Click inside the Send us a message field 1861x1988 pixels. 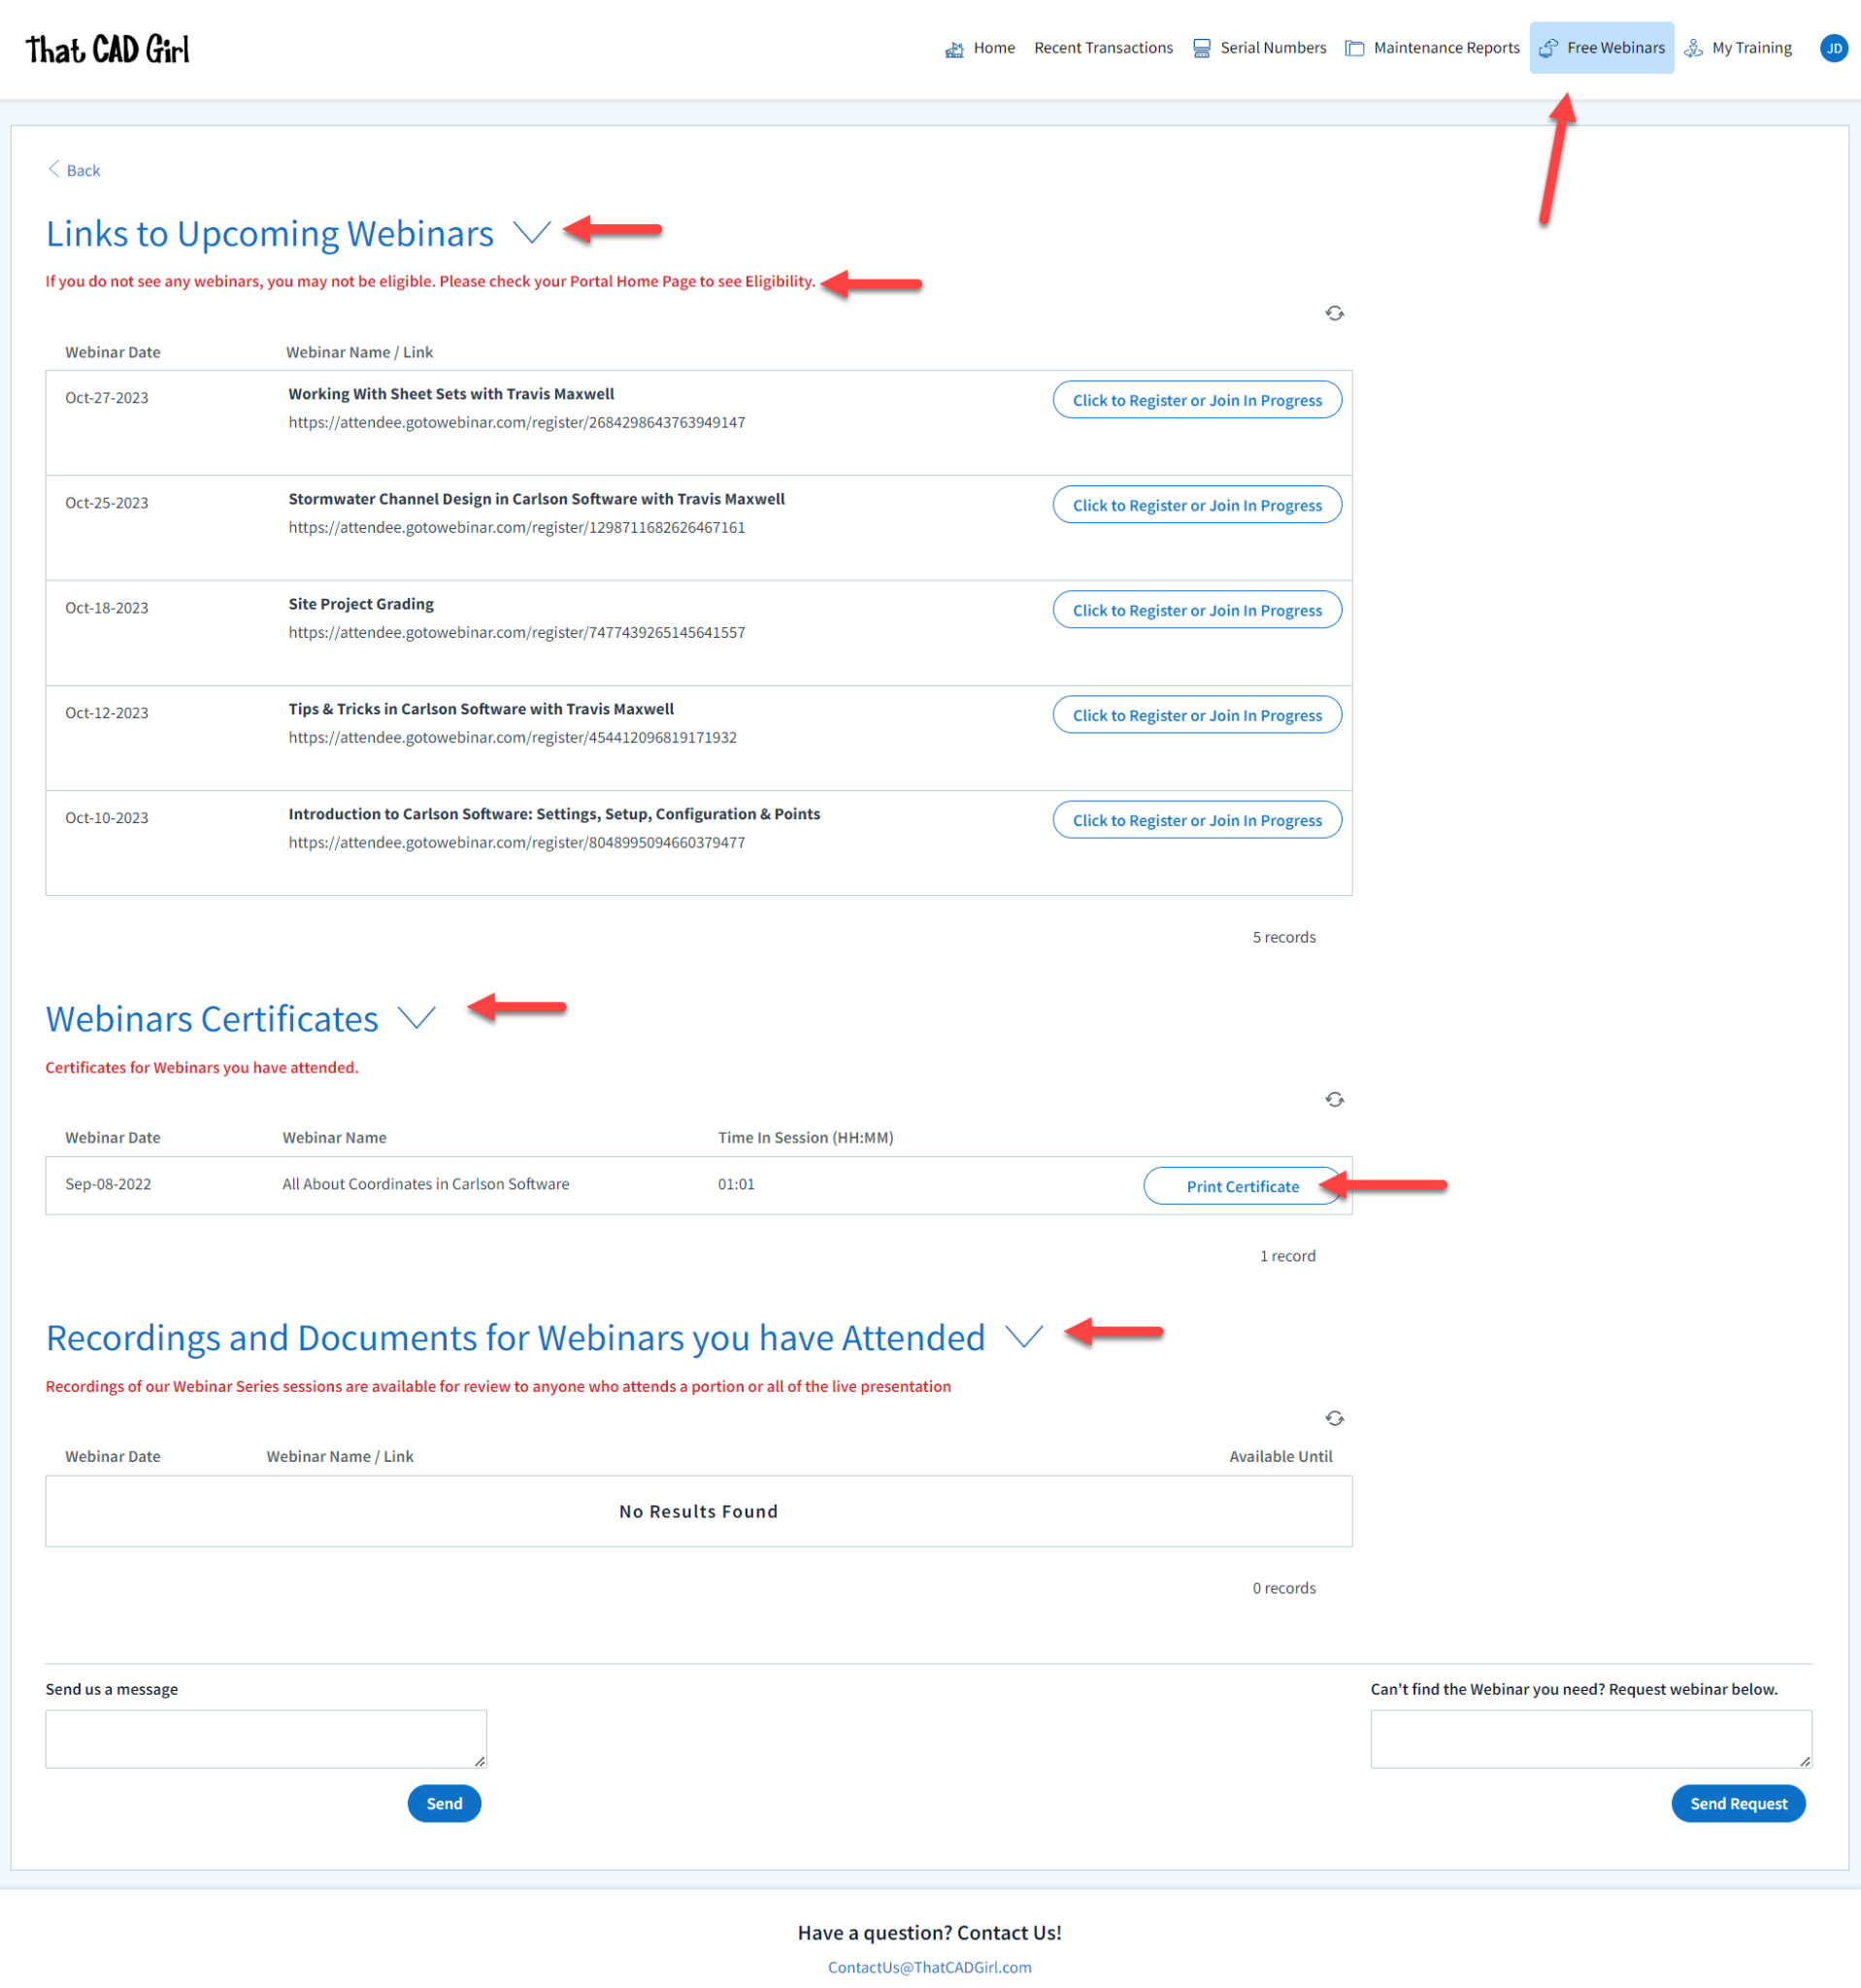(265, 1738)
